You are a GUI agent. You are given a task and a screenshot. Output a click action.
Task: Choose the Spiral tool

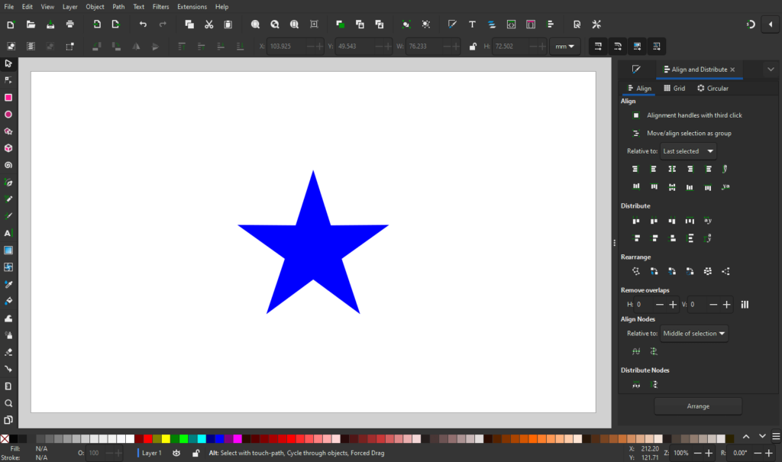click(8, 165)
